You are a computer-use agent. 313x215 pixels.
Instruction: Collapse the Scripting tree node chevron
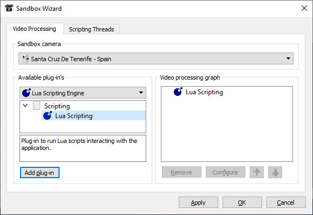pos(25,106)
